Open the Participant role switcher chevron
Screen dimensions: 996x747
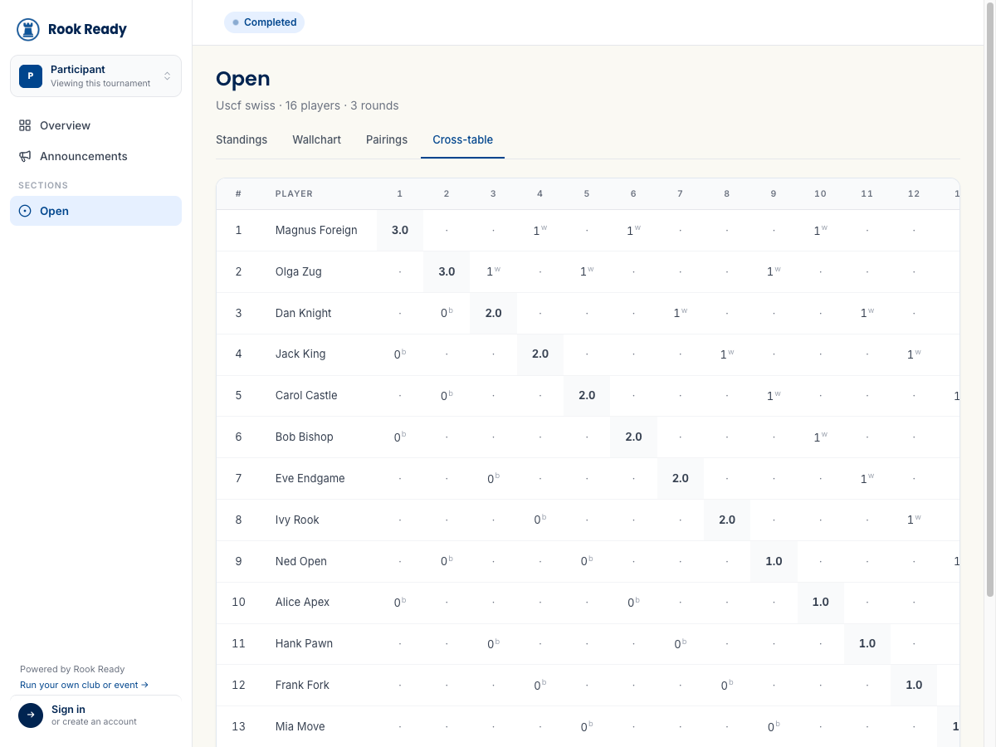tap(167, 76)
